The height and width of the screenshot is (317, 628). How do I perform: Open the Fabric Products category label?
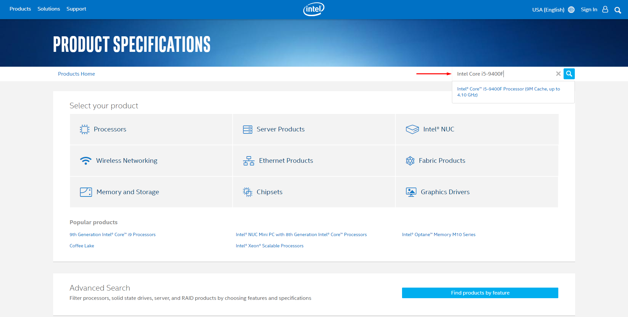tap(442, 161)
